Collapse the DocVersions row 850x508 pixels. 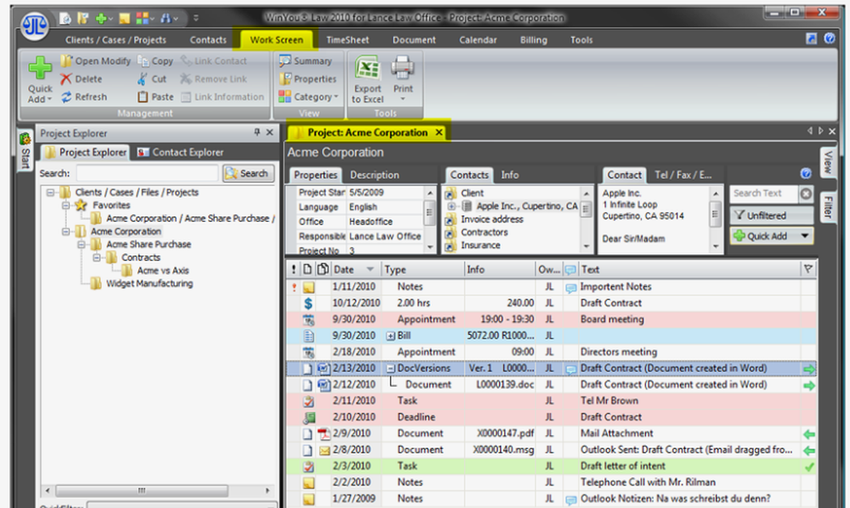click(390, 369)
